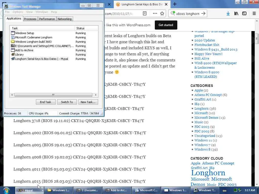Open Task Manager File menu
Viewport: 259px width, 194px height.
[7, 12]
